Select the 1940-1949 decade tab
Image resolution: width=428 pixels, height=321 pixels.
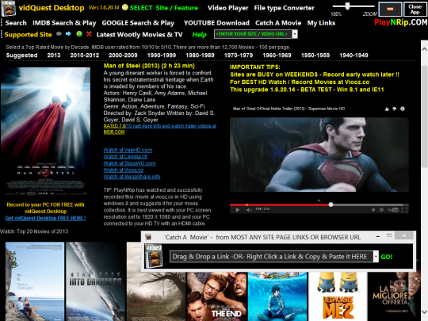(x=353, y=55)
